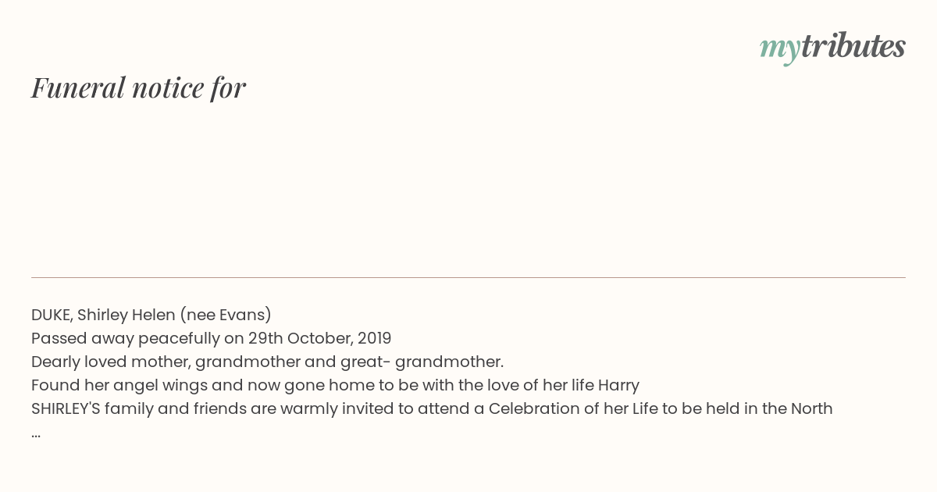Image resolution: width=937 pixels, height=492 pixels.
Task: Click the "Passed away peacefully" line
Action: tap(211, 338)
